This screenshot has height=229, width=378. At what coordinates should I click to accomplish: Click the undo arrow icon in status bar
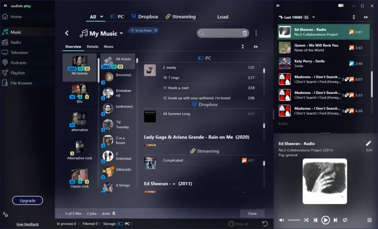pos(265,224)
